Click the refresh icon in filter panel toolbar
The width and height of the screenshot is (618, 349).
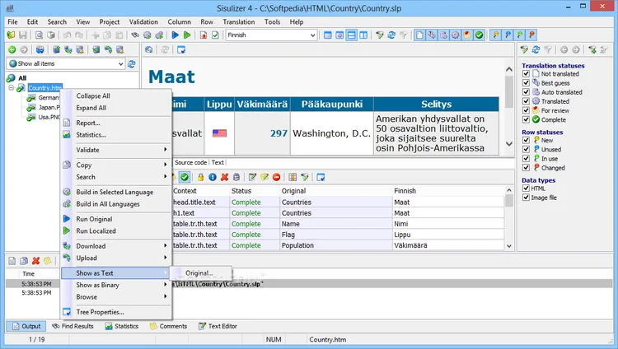(x=536, y=49)
